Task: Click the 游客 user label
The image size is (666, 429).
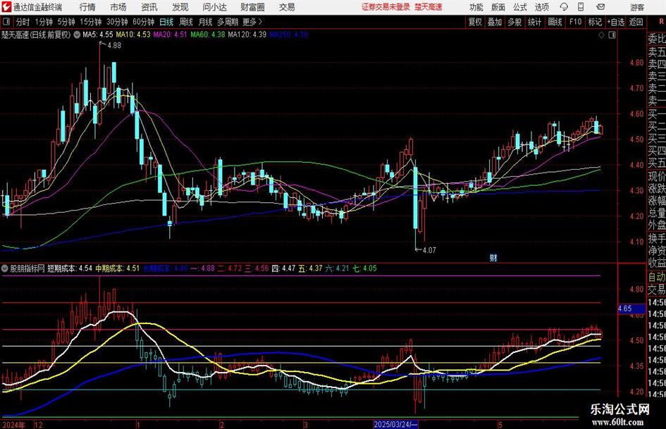Action: click(x=637, y=7)
